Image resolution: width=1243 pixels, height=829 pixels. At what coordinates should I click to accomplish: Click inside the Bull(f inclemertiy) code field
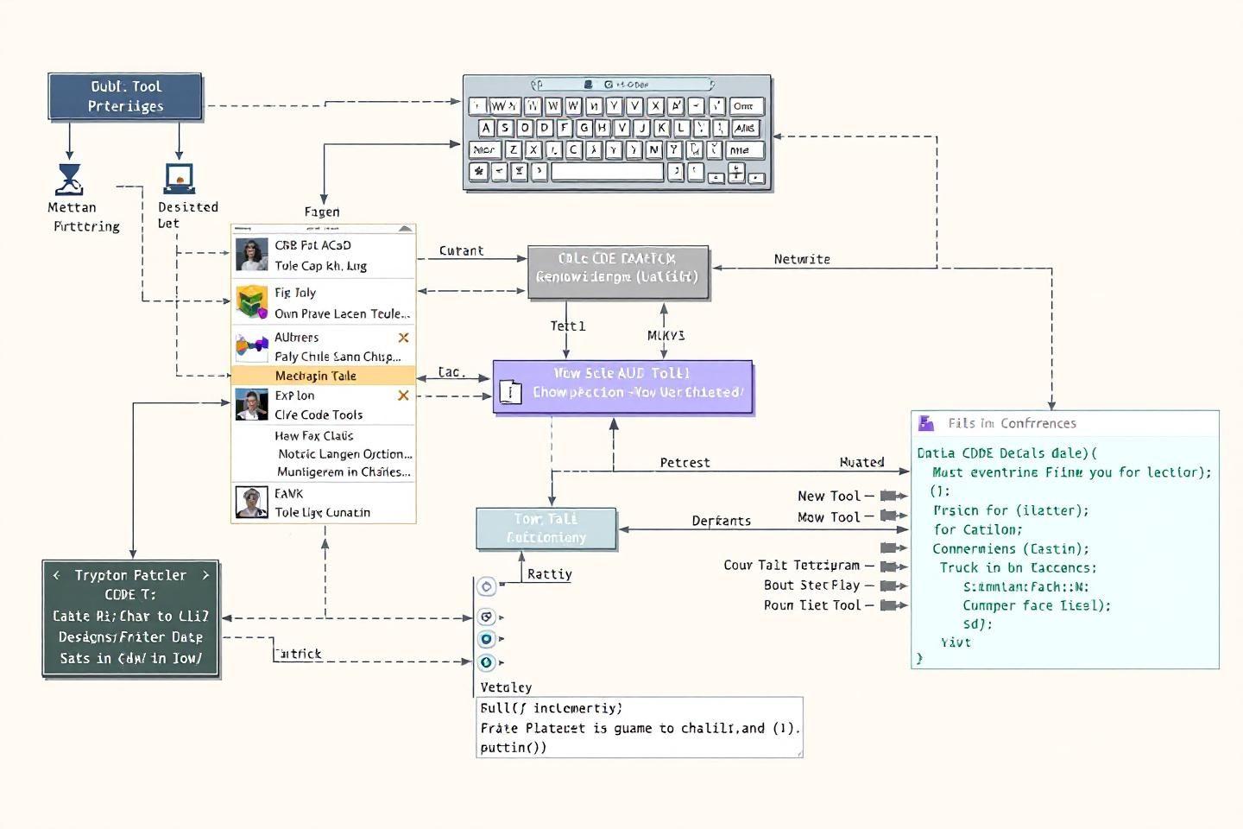(x=639, y=727)
